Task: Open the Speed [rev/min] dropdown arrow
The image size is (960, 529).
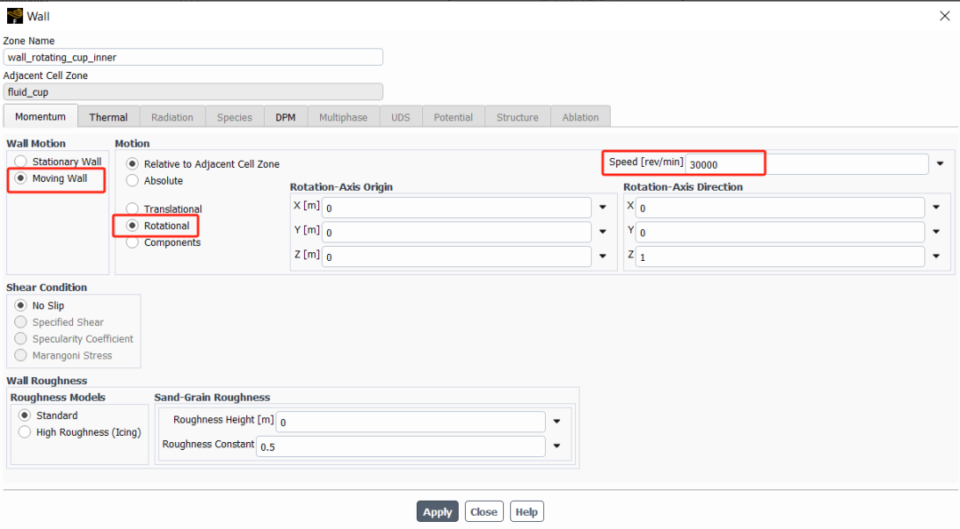Action: click(x=940, y=163)
